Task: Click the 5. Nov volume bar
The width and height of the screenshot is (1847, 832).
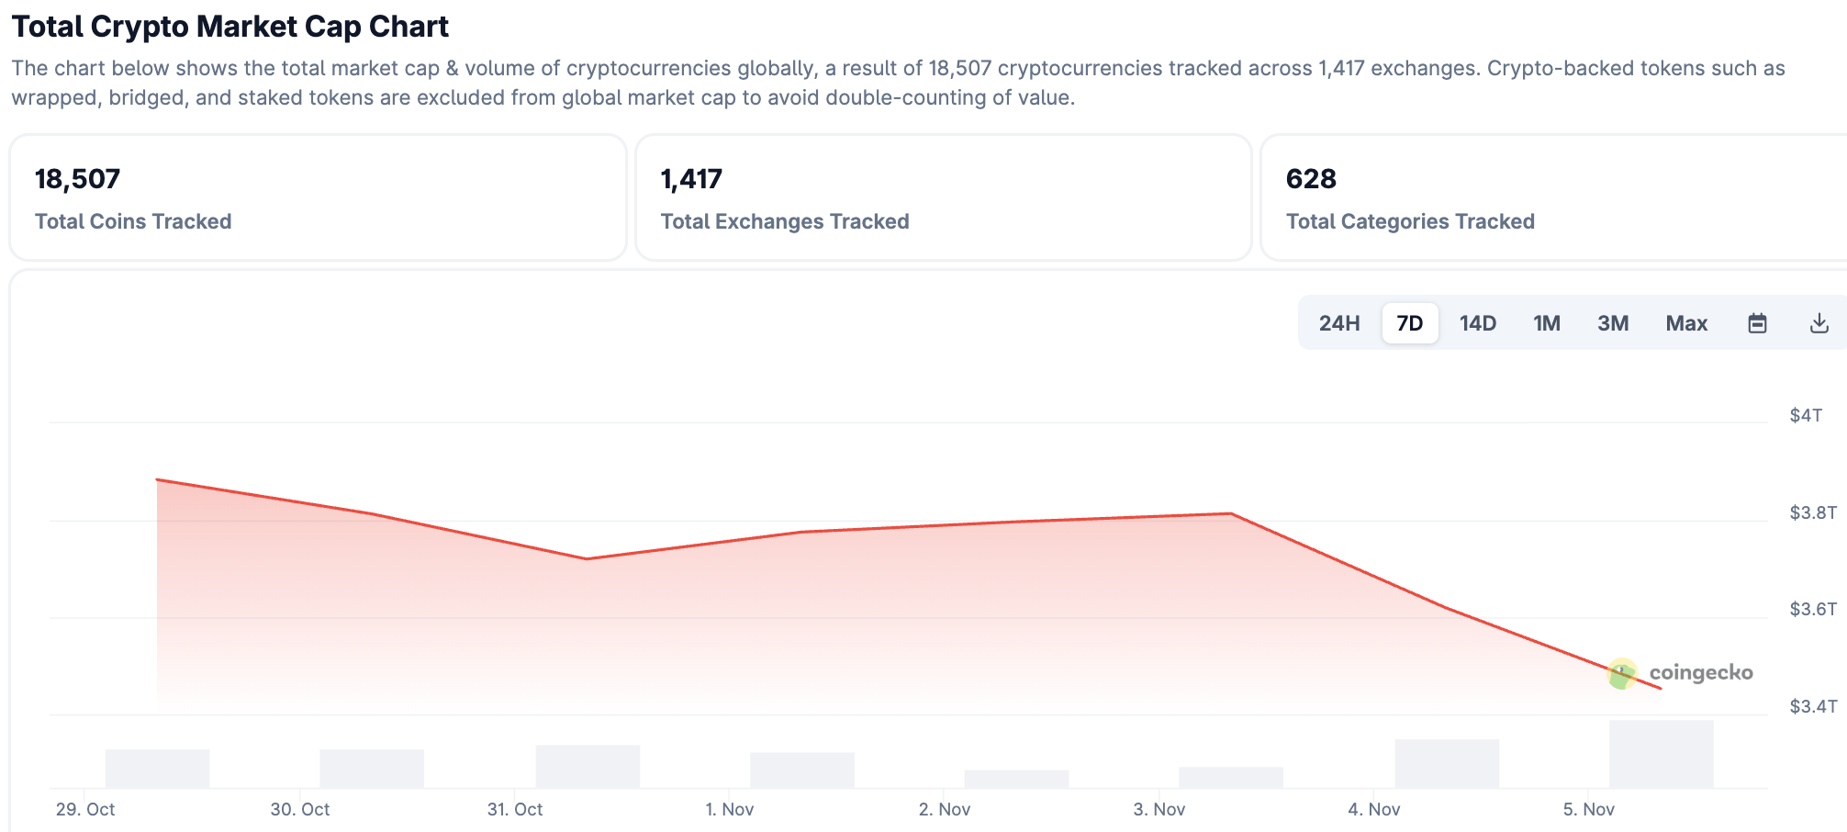Action: click(1661, 754)
